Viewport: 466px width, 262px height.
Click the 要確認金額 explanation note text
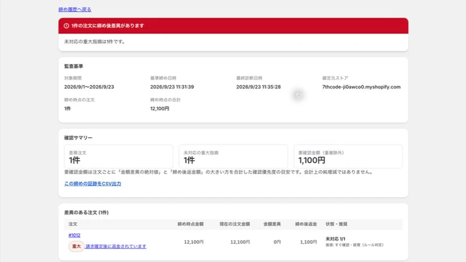click(x=219, y=172)
